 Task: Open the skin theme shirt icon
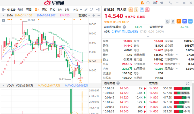pos(162,3)
